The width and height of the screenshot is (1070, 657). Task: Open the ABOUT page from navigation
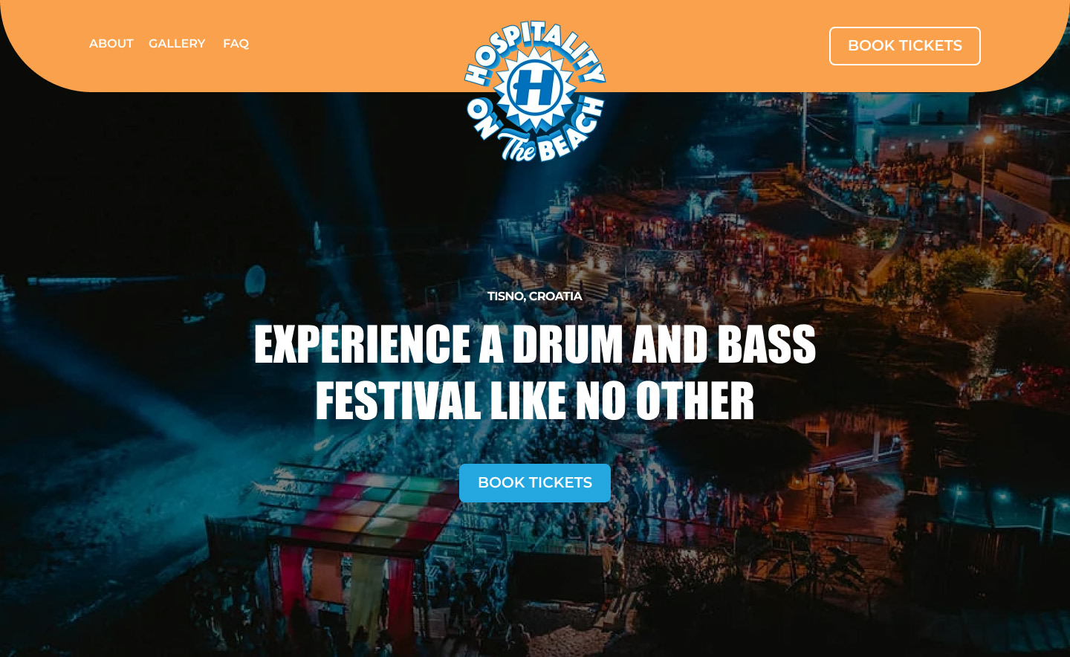(111, 44)
